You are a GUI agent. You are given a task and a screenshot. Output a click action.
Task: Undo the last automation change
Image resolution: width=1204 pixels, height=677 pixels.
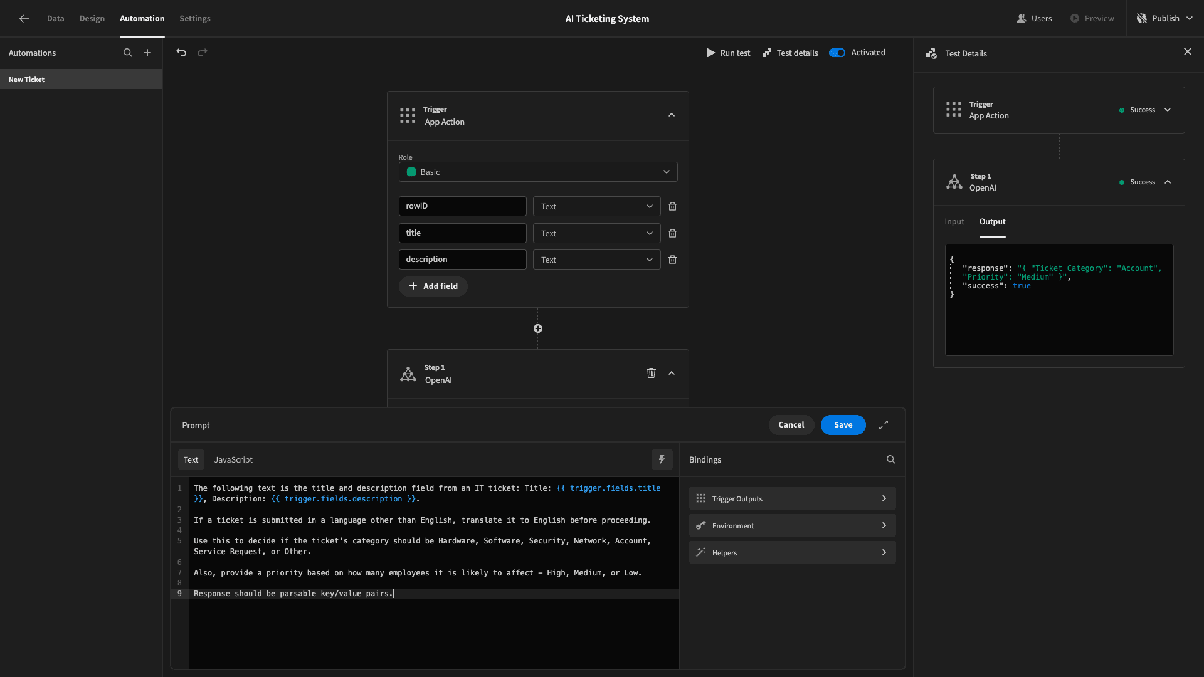coord(181,53)
